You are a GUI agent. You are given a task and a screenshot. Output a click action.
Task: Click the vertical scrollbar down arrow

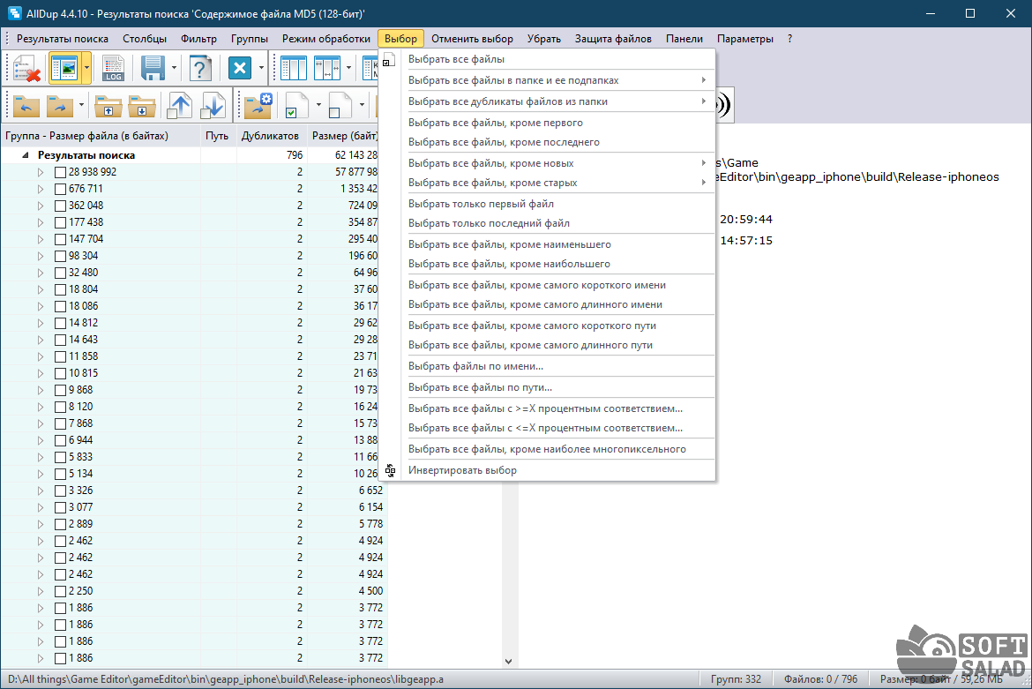pos(508,661)
